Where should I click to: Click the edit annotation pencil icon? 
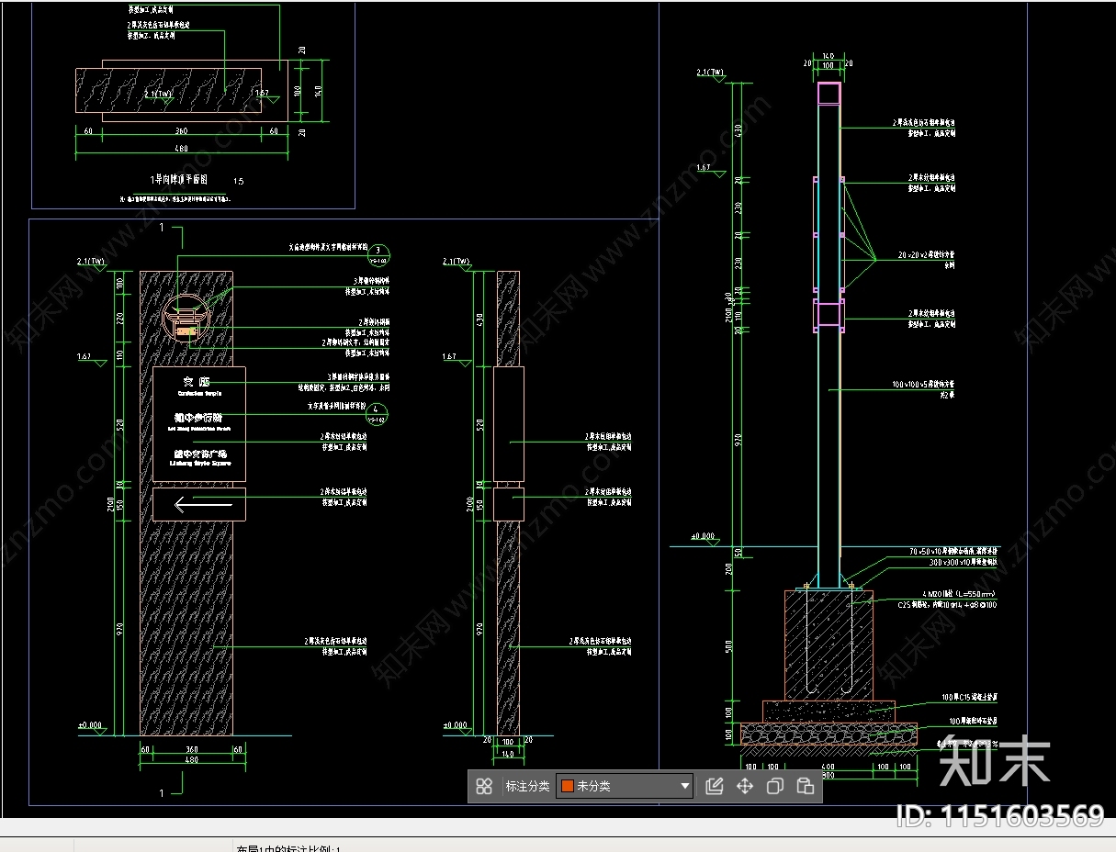(715, 786)
